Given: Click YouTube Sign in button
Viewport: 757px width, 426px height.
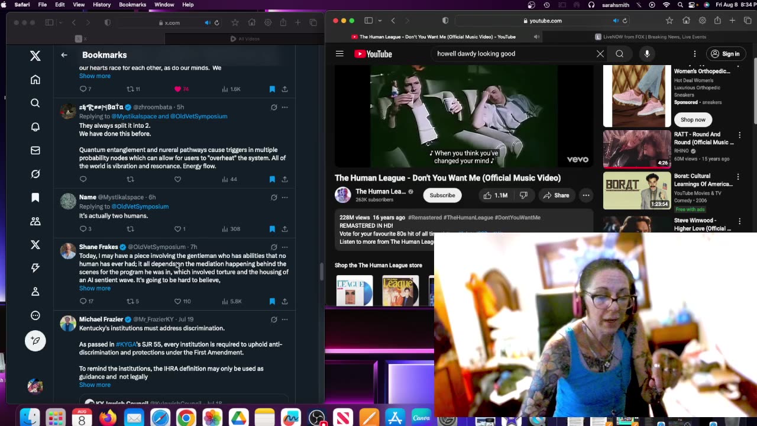Looking at the screenshot, I should pyautogui.click(x=725, y=54).
